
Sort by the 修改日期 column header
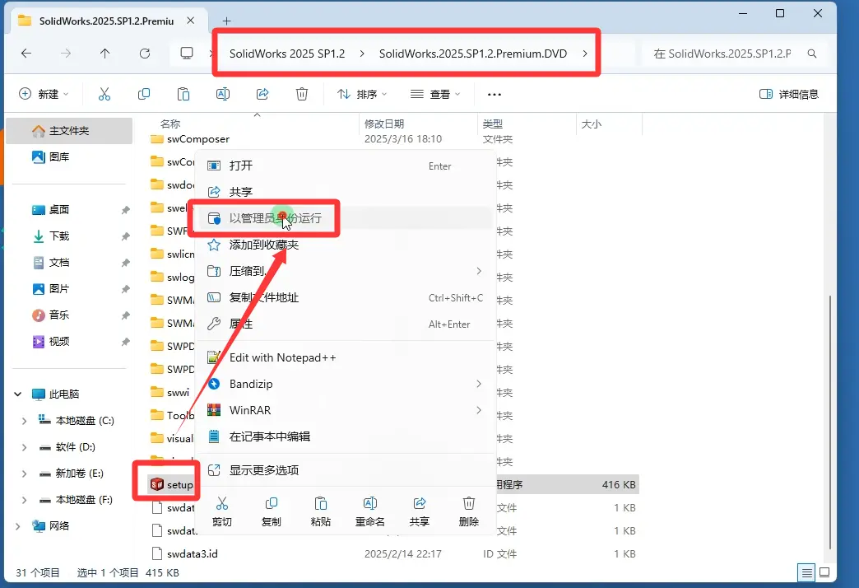tap(384, 124)
